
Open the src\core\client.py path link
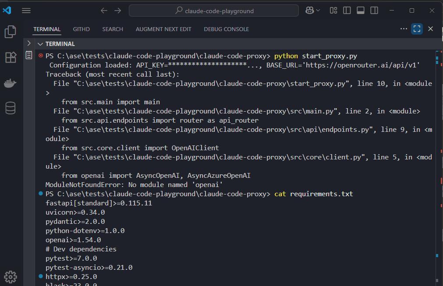[219, 157]
